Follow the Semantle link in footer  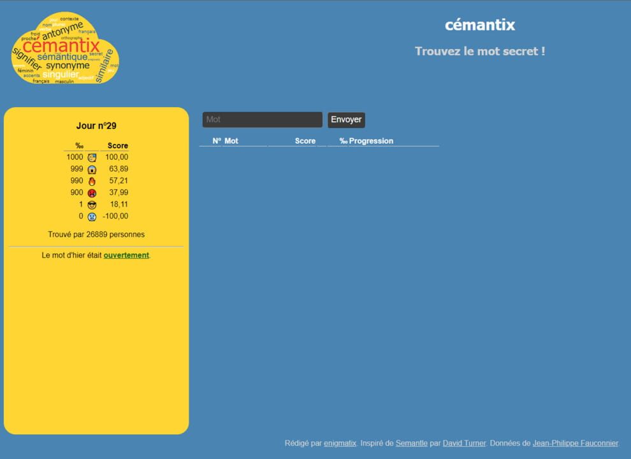(x=408, y=443)
